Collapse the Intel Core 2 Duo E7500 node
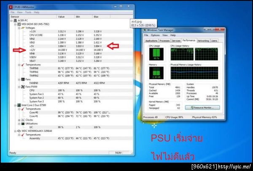Screen dimensions: 253x171 15,105
